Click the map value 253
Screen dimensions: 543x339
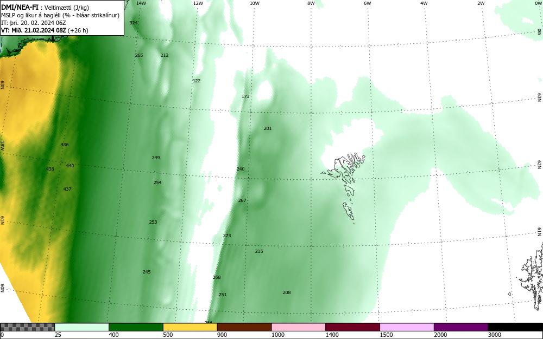coord(153,223)
